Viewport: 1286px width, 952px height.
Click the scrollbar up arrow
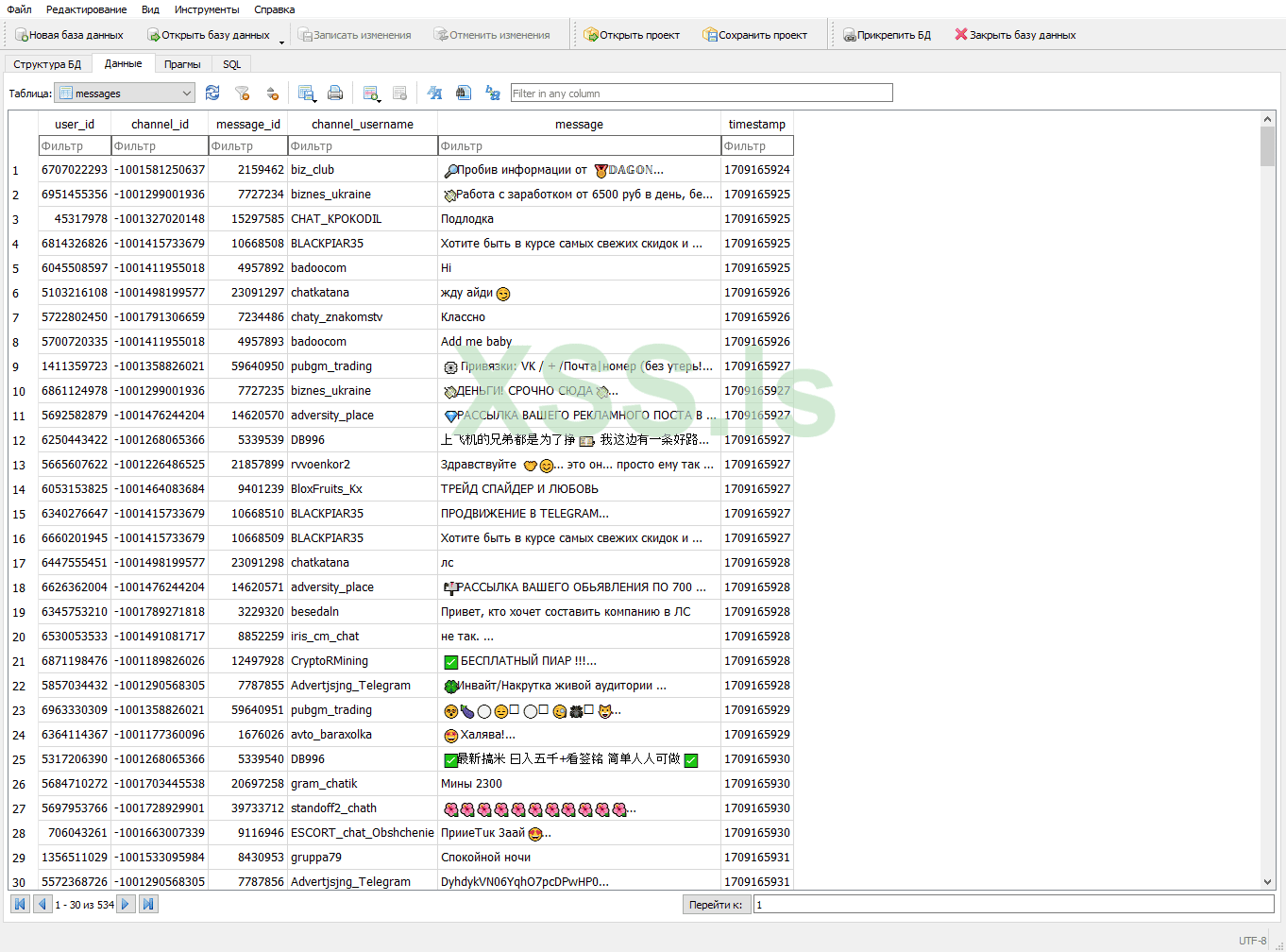tap(1267, 119)
